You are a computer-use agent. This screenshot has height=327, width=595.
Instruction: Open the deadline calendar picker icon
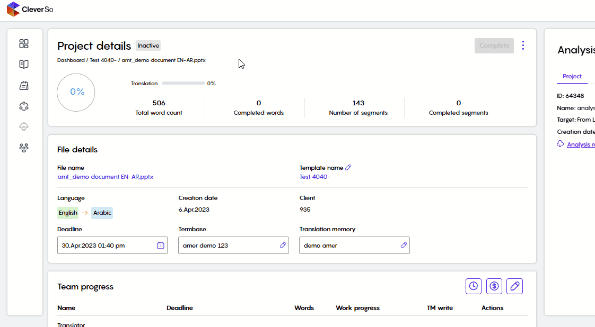pyautogui.click(x=161, y=246)
